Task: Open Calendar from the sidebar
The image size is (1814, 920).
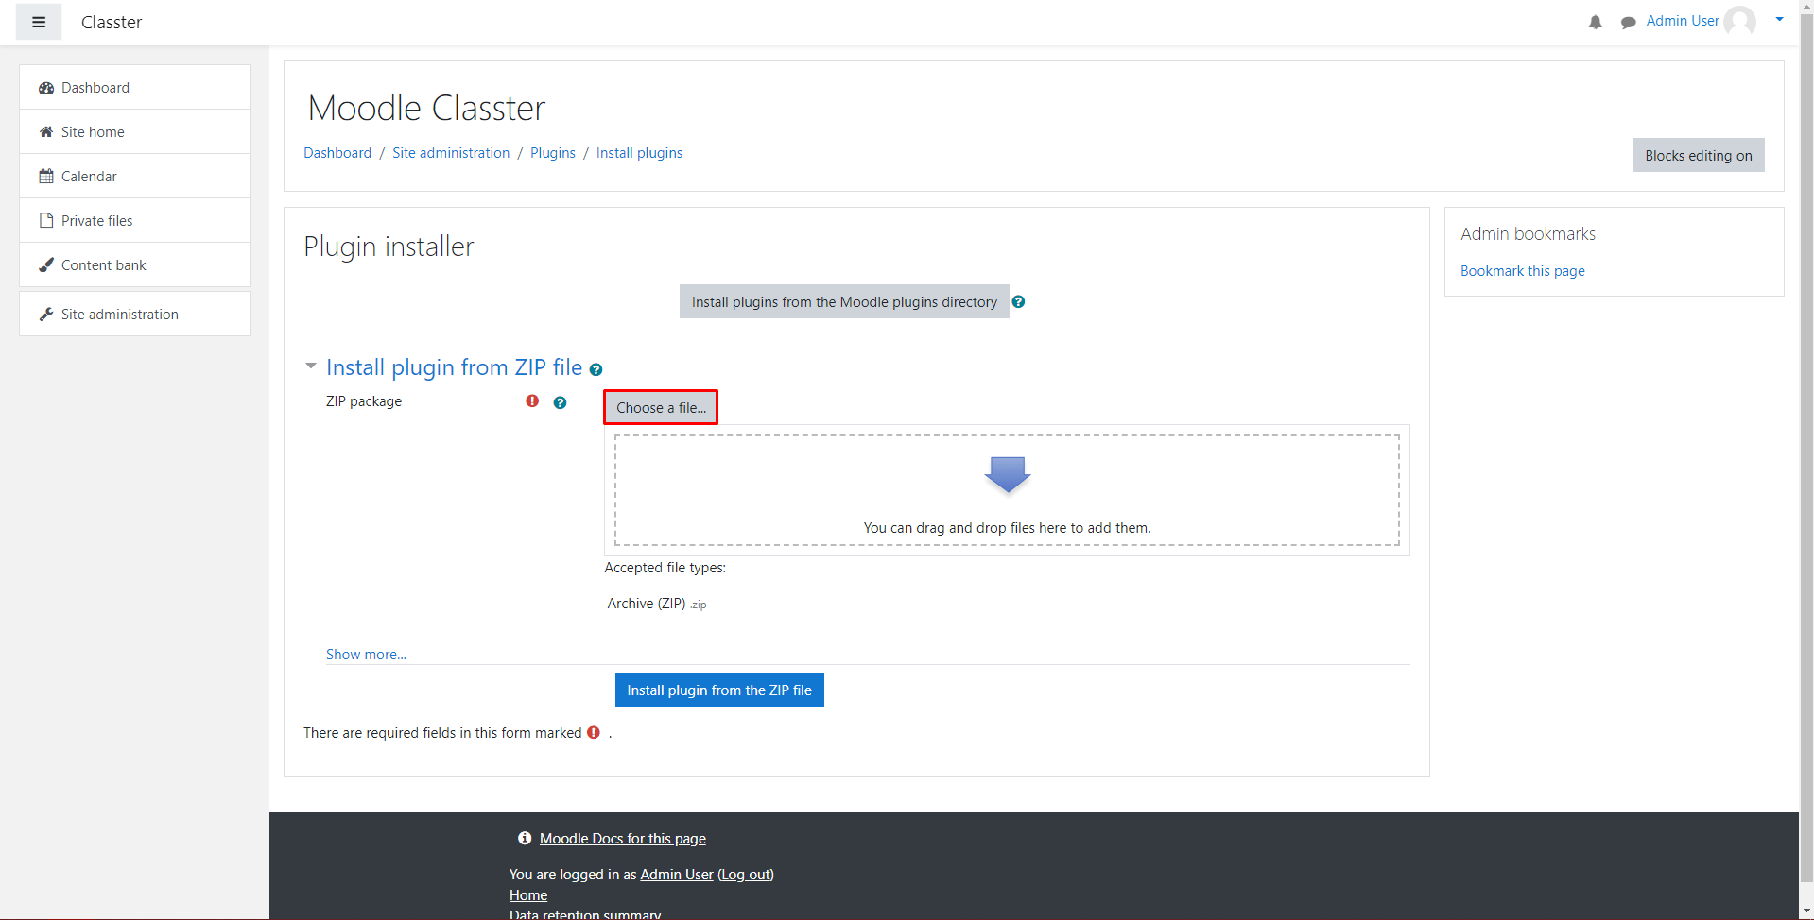Action: tap(134, 176)
